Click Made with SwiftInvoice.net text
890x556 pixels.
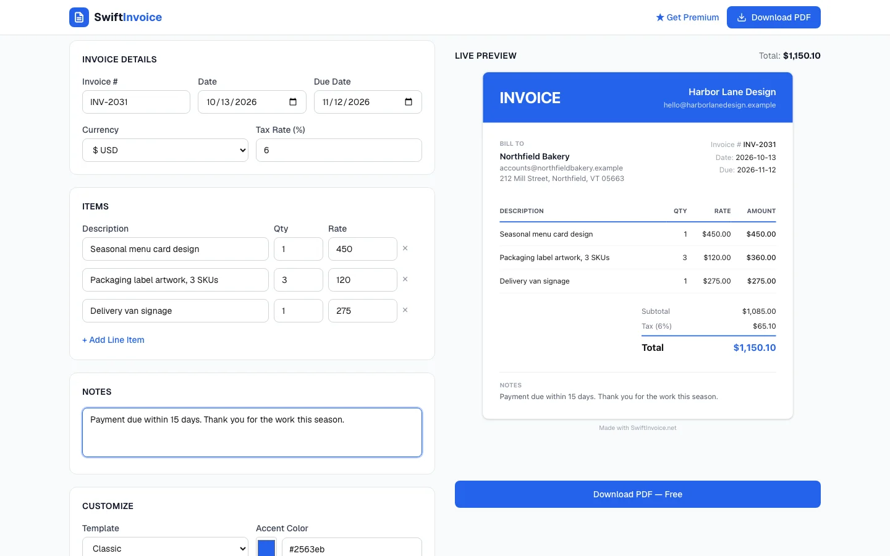[638, 428]
